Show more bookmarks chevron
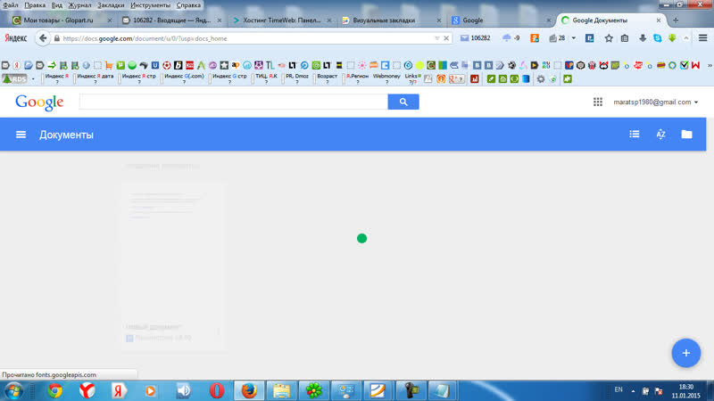714x401 pixels. click(x=710, y=65)
